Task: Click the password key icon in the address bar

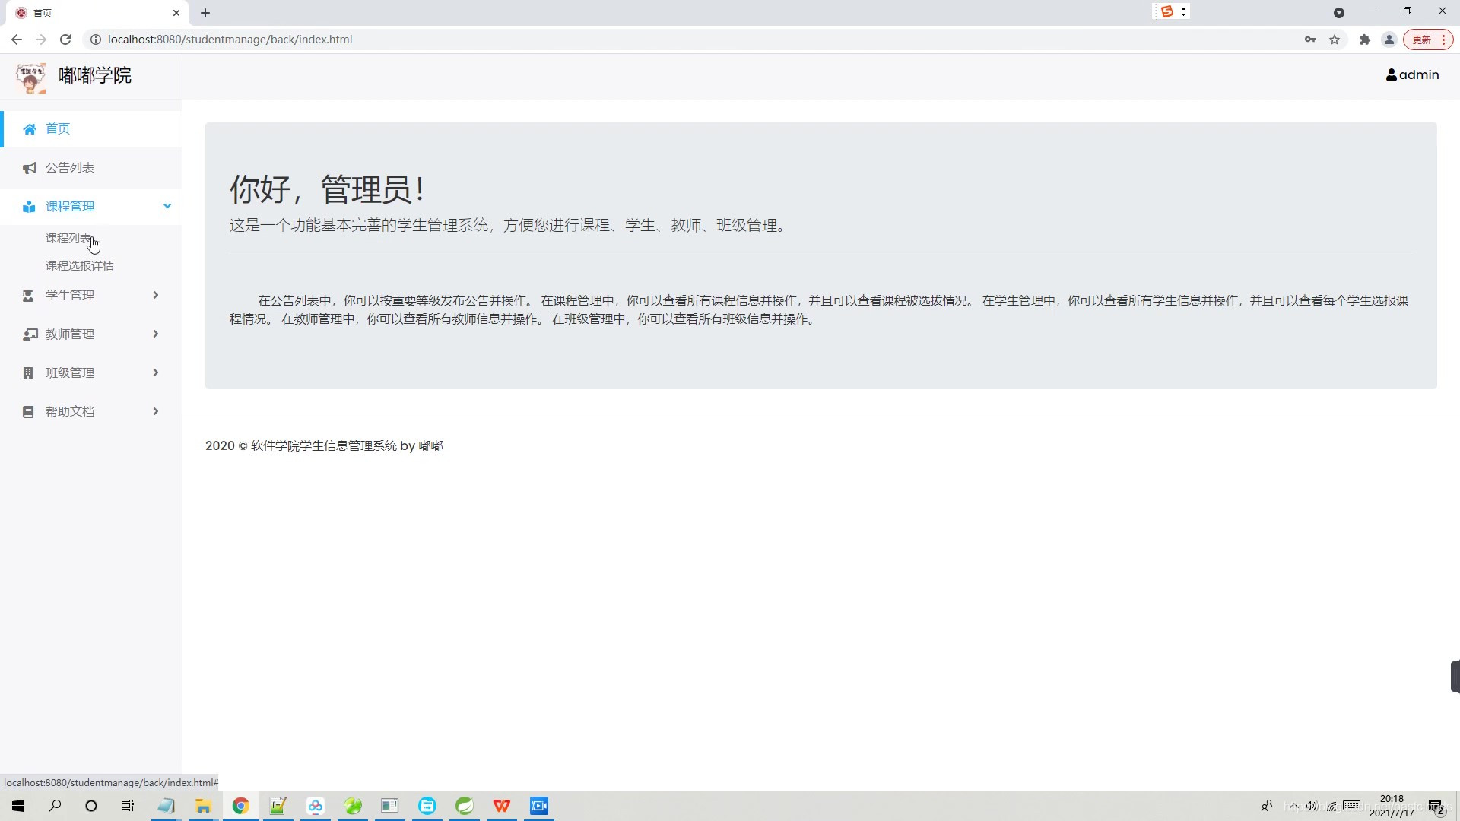Action: tap(1309, 40)
